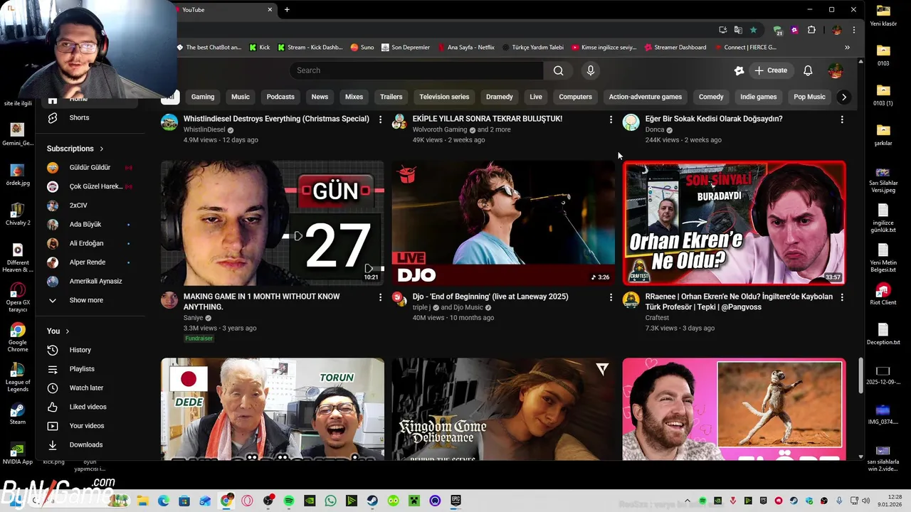Open GÜN 27 video thumbnail

pyautogui.click(x=273, y=223)
